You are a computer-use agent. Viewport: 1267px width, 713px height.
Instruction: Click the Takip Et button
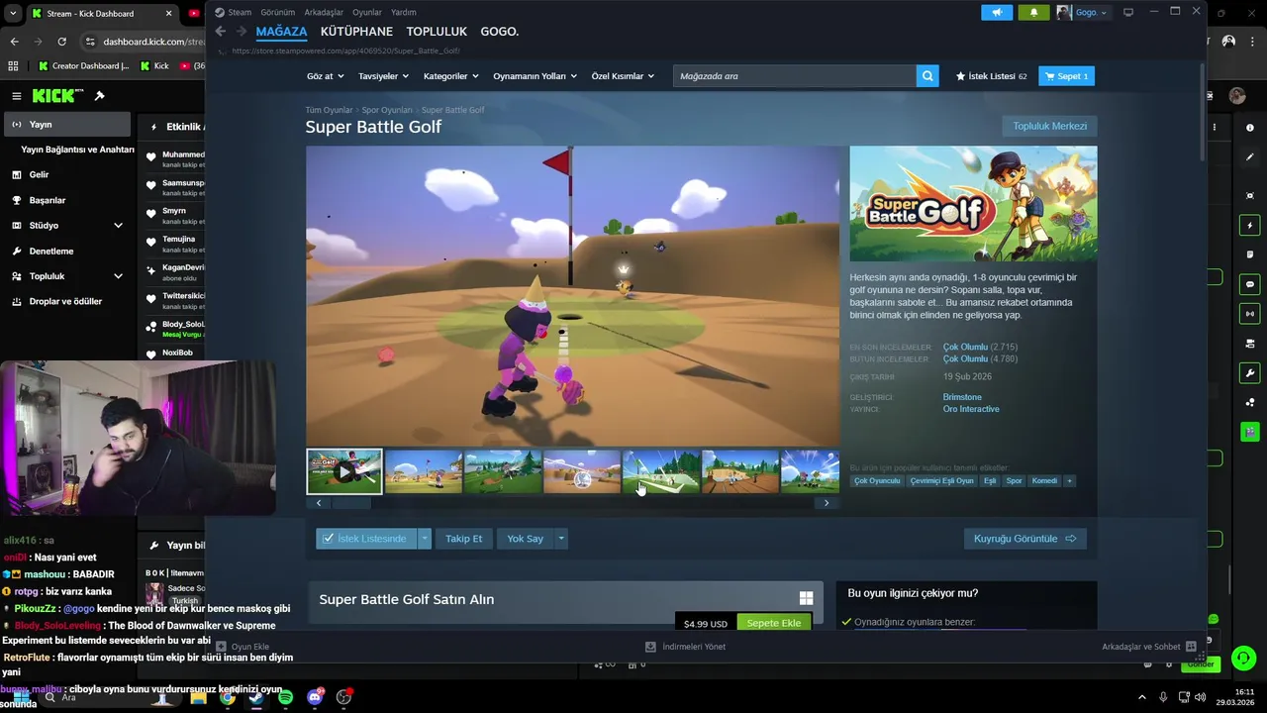pyautogui.click(x=463, y=539)
